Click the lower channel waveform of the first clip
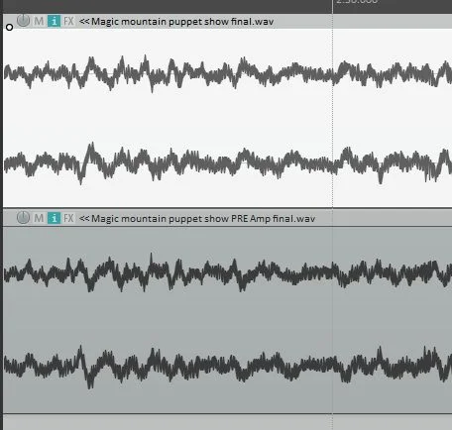Viewport: 452px width, 430px height. [x=227, y=162]
